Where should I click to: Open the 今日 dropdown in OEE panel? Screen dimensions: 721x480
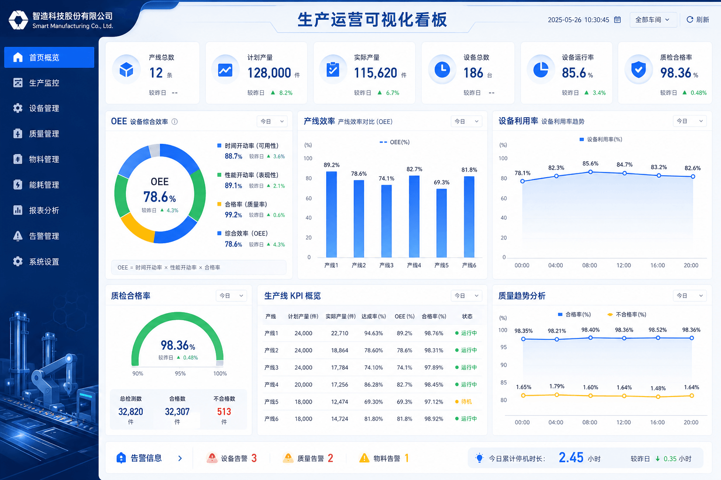click(272, 121)
